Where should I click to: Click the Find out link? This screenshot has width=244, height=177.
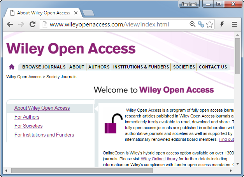coord(226,139)
